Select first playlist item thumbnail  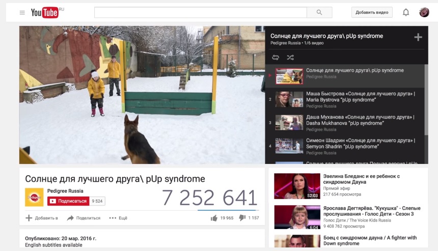[x=289, y=76]
